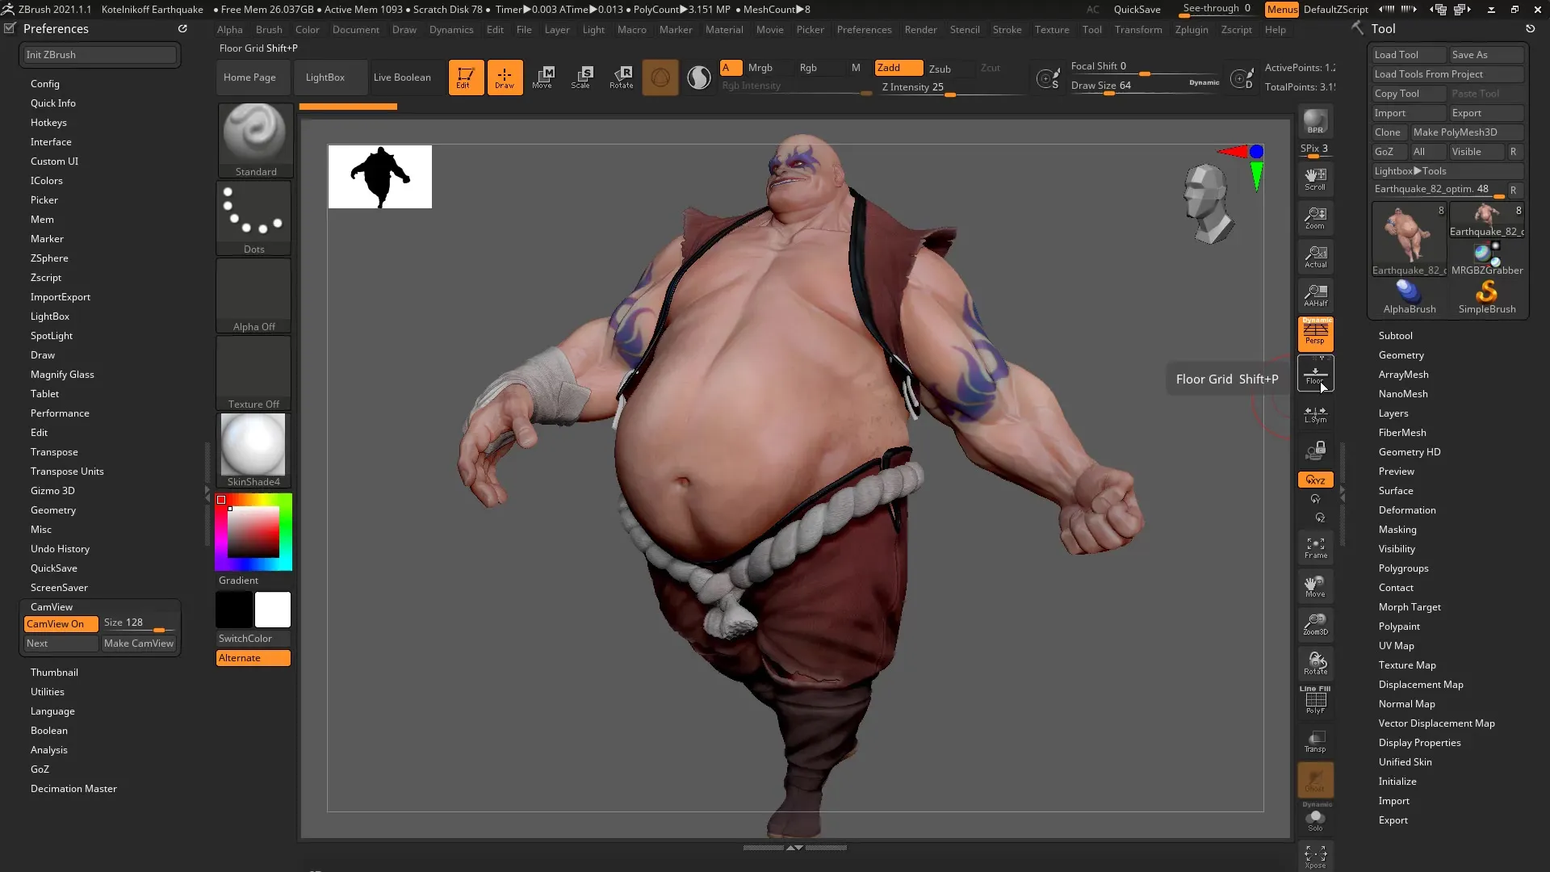
Task: Toggle Solo mode
Action: [x=1315, y=820]
